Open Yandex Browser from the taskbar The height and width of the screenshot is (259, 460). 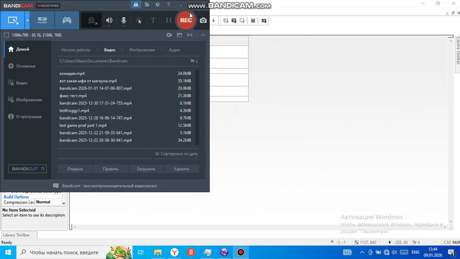pyautogui.click(x=175, y=252)
